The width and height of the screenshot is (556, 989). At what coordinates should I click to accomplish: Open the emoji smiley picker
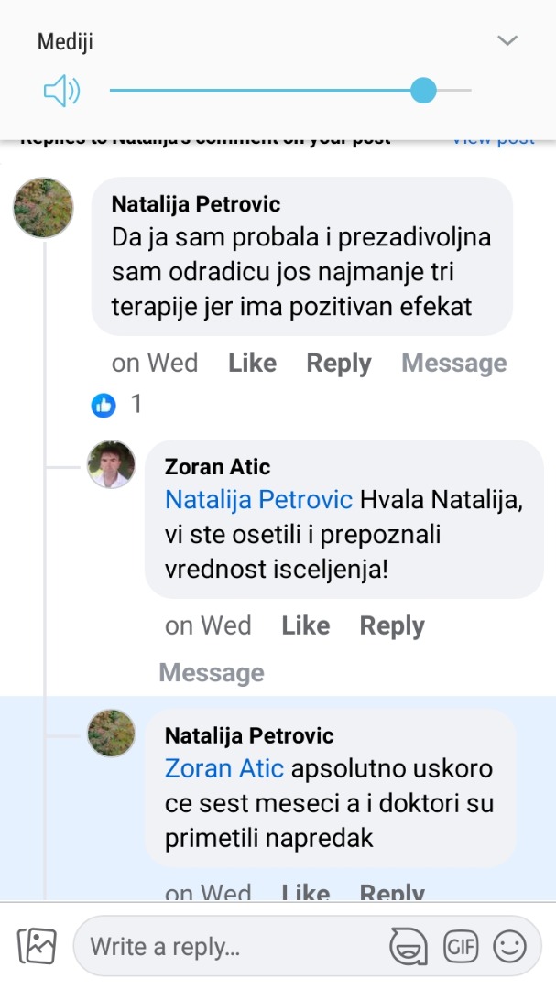[510, 946]
